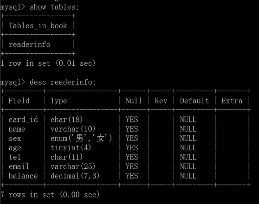The height and width of the screenshot is (204, 259).
Task: Select the card_id field name
Action: (x=23, y=120)
